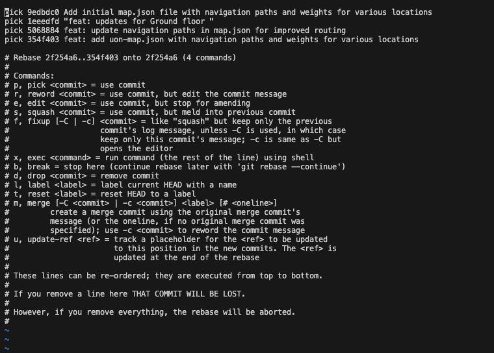Viewport: 494px width, 353px height.
Task: Click commit hash 1eeedfd
Action: click(43, 21)
